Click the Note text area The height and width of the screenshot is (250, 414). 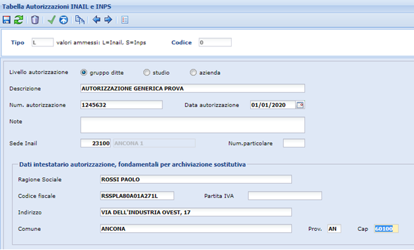tap(193, 125)
